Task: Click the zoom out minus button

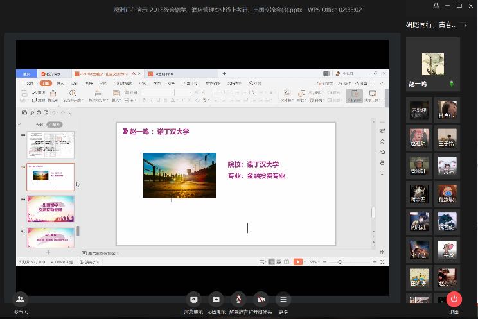Action: pos(325,262)
